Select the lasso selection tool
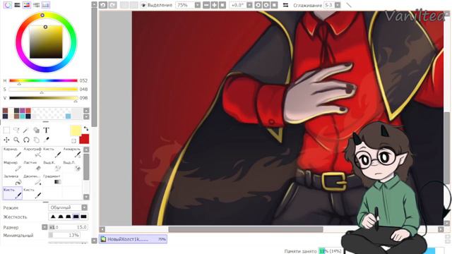This screenshot has height=254, width=452. 16,130
